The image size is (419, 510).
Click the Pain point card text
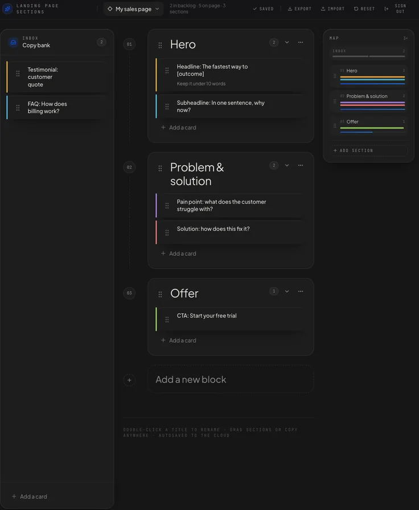(221, 206)
